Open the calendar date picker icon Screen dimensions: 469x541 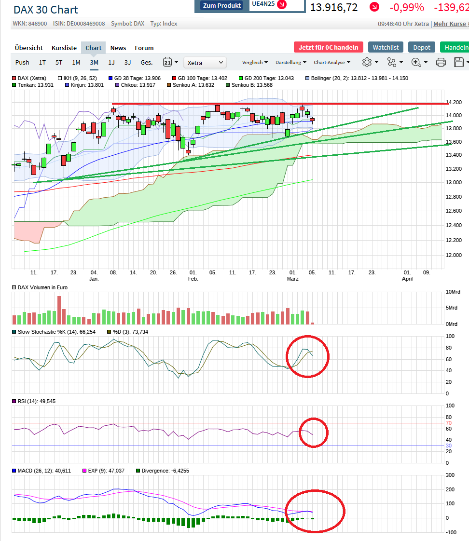[168, 62]
